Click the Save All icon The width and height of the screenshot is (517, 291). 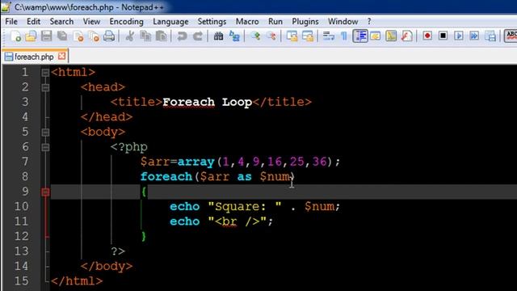coord(62,36)
